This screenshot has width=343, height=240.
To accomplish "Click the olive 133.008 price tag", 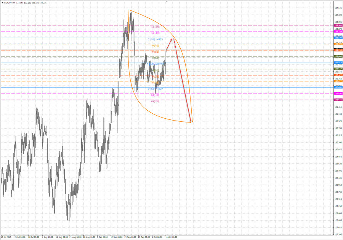I will [338, 56].
